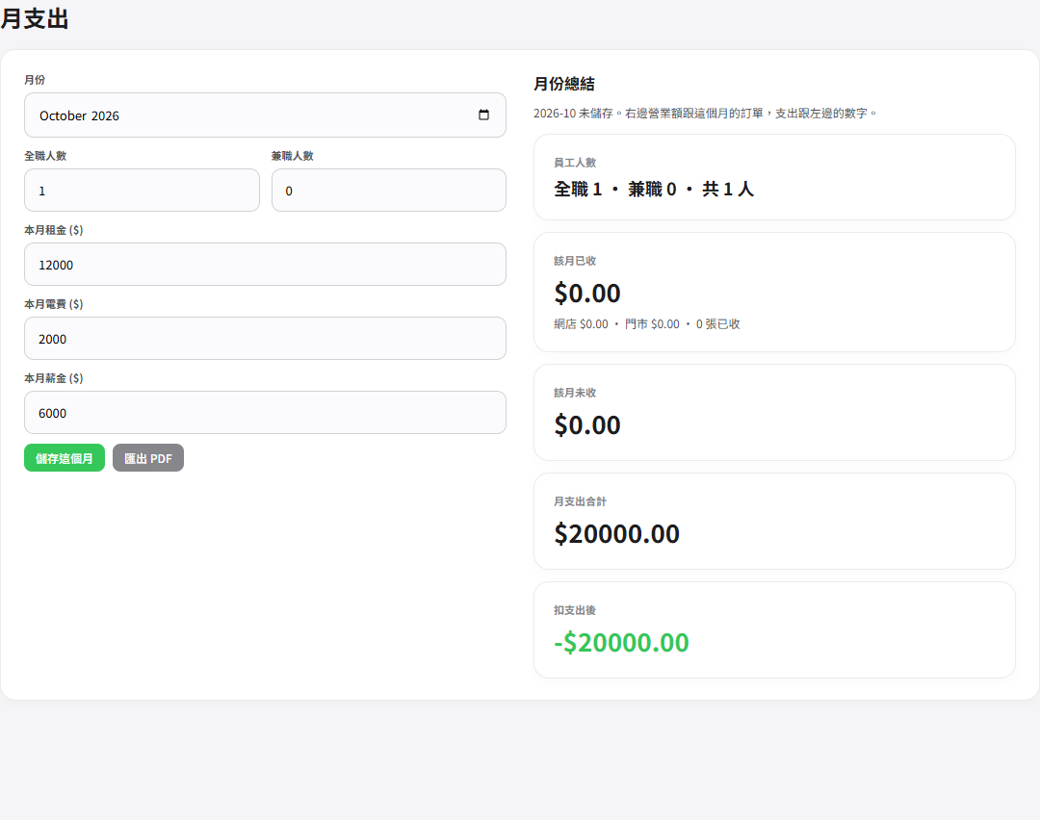The height and width of the screenshot is (820, 1040).
Task: Click the 2026-10 未儲存 status note
Action: tap(705, 114)
